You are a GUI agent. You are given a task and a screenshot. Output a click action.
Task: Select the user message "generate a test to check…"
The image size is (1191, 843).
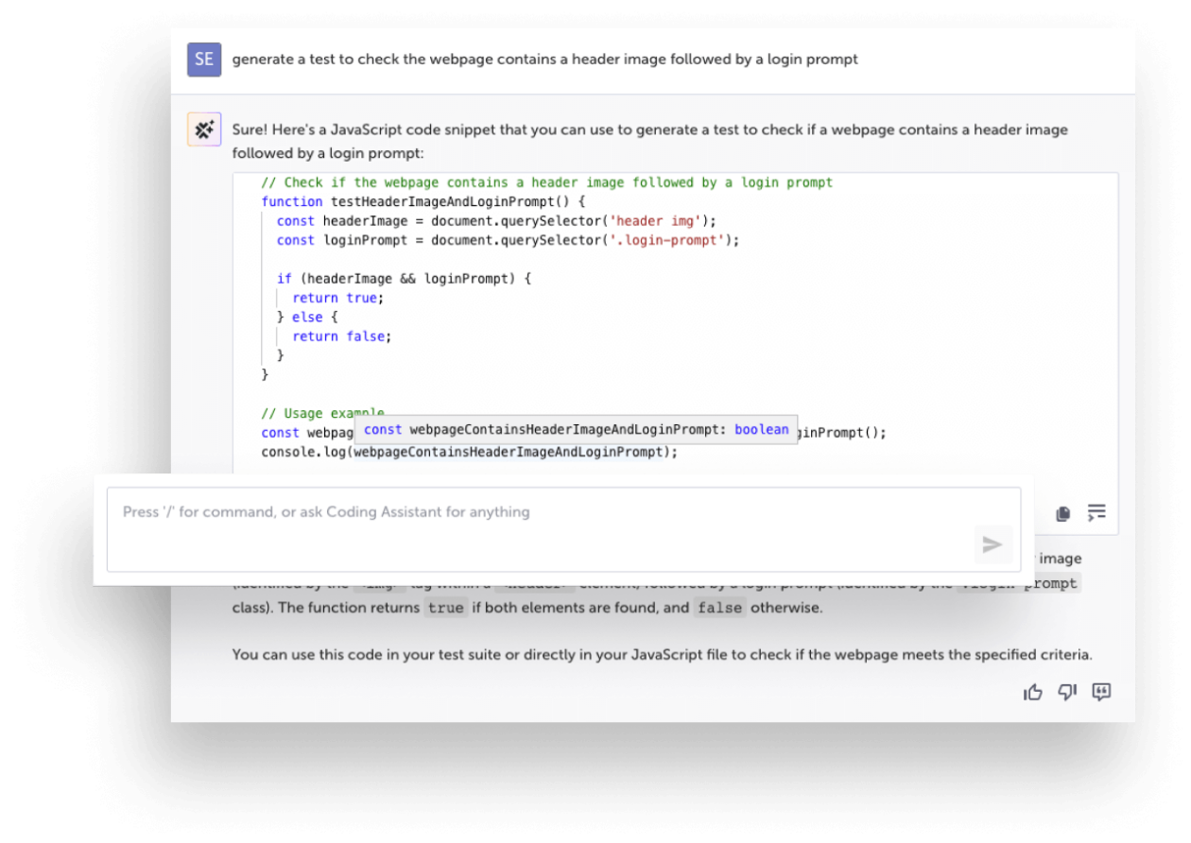pos(545,60)
